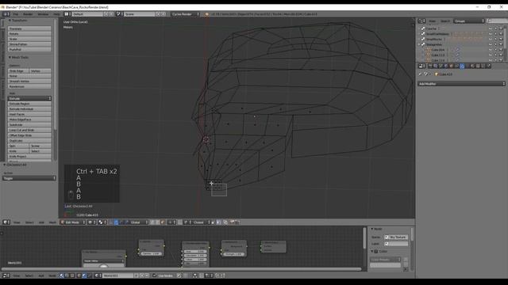Adjust the Saturation slider on Hue Saturation node
Viewport: 508px width, 285px height.
195,255
